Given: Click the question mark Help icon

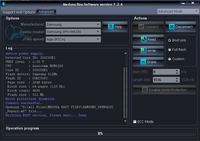Looking at the screenshot, I should click(111, 27).
